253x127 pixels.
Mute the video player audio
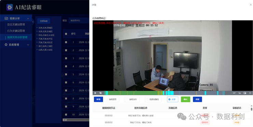(x=100, y=93)
